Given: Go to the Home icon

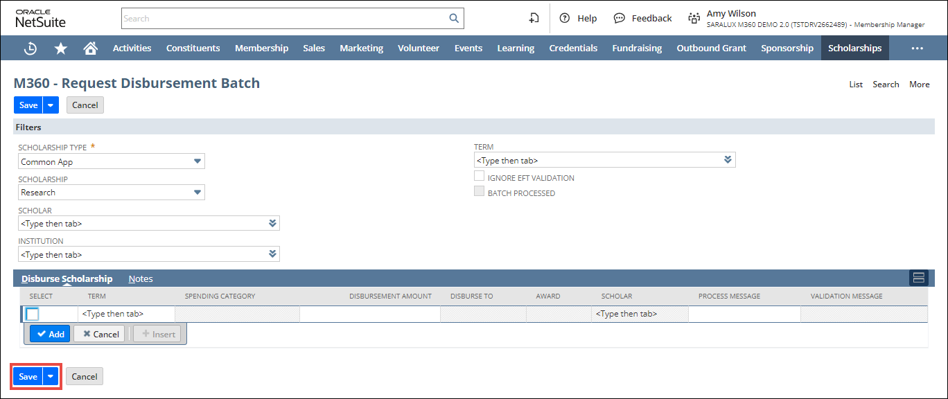Looking at the screenshot, I should point(90,48).
